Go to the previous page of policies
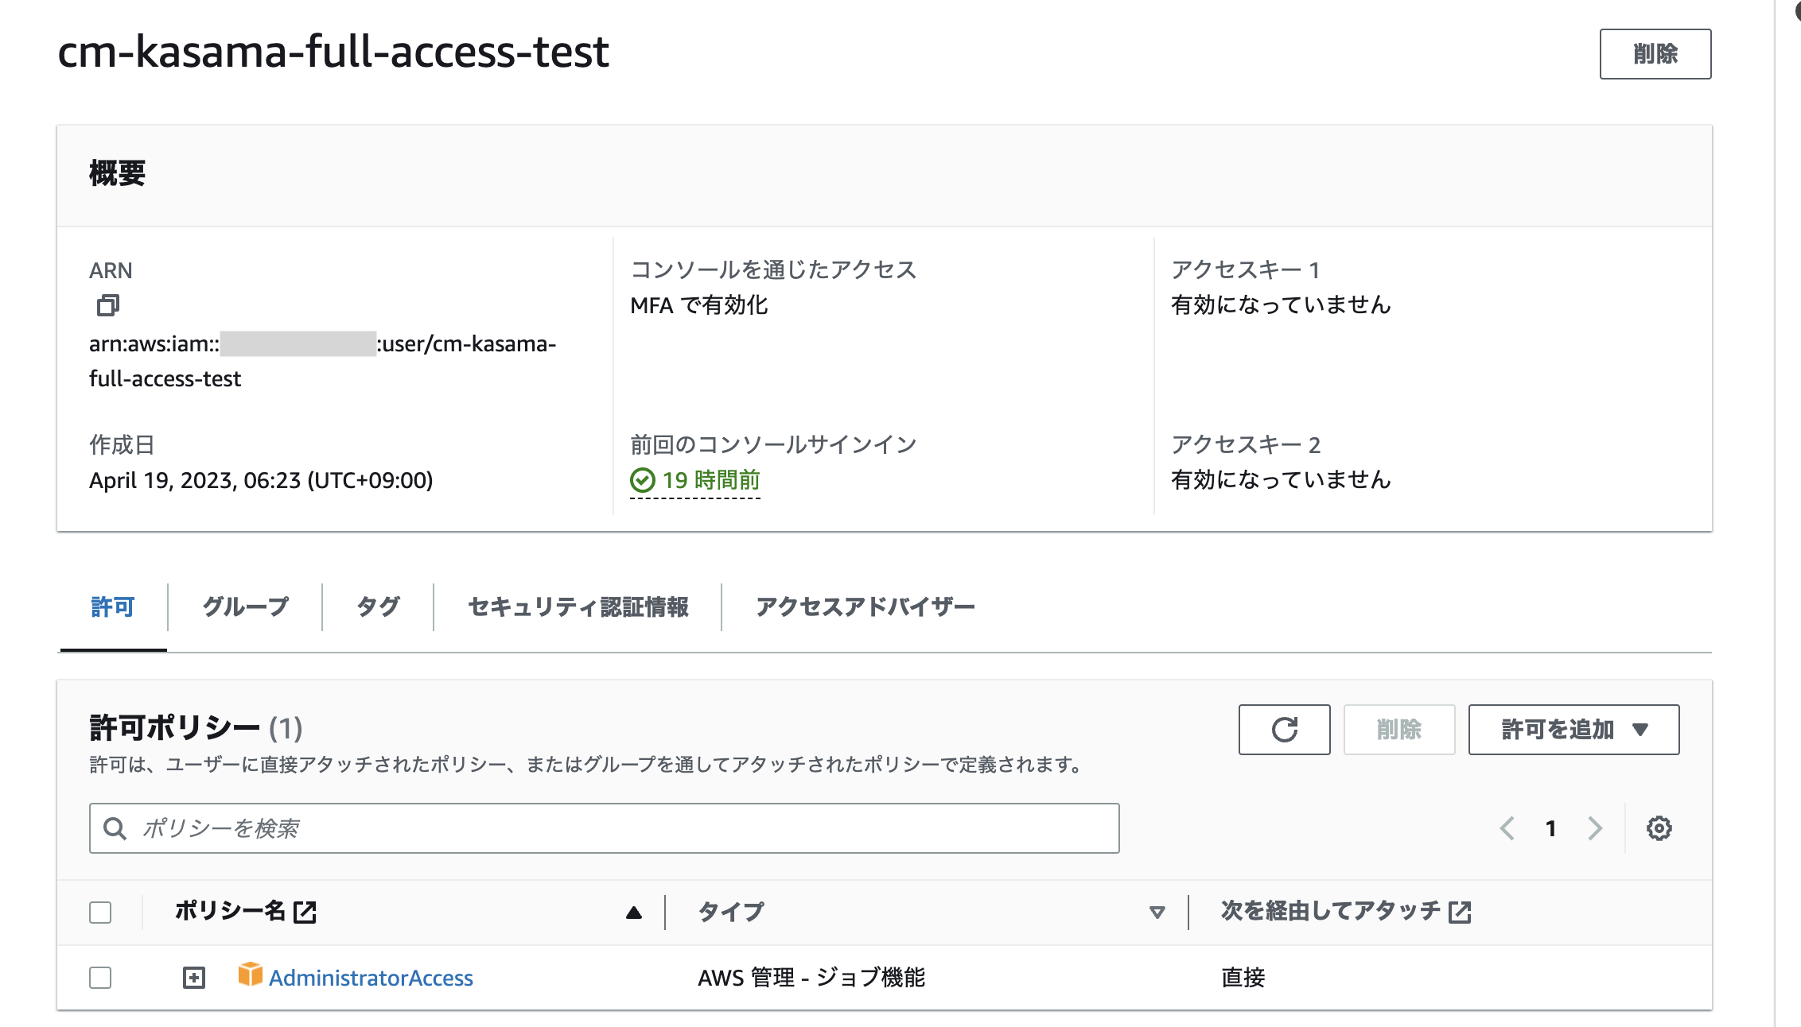Image resolution: width=1801 pixels, height=1027 pixels. [x=1507, y=828]
